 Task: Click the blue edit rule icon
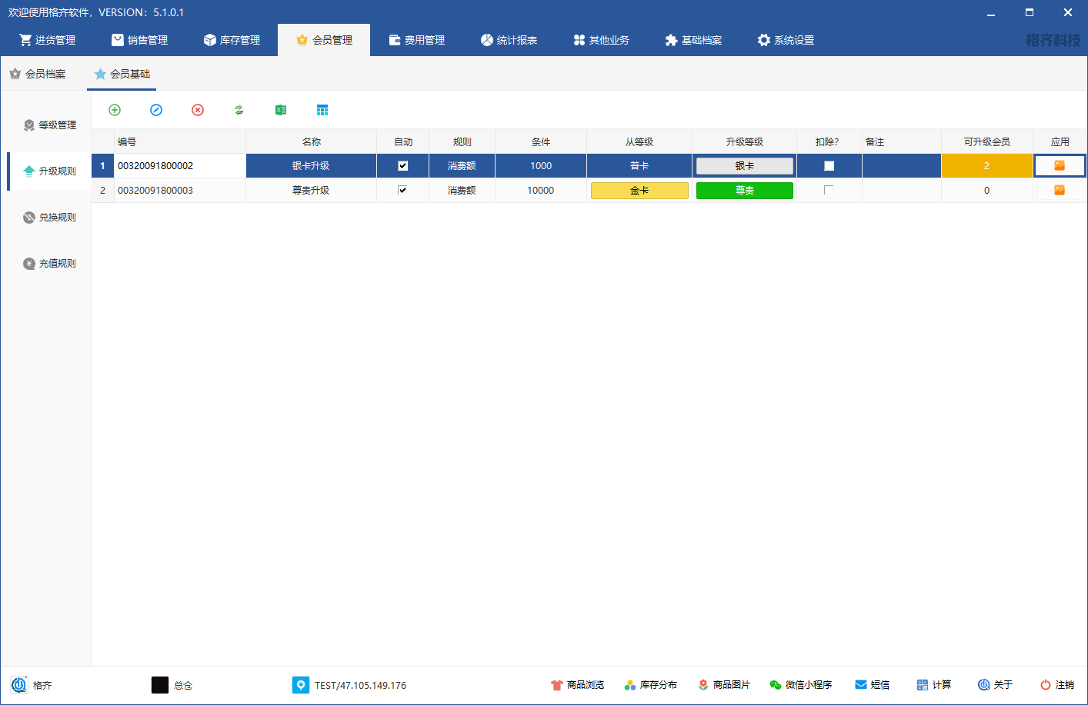[x=156, y=110]
